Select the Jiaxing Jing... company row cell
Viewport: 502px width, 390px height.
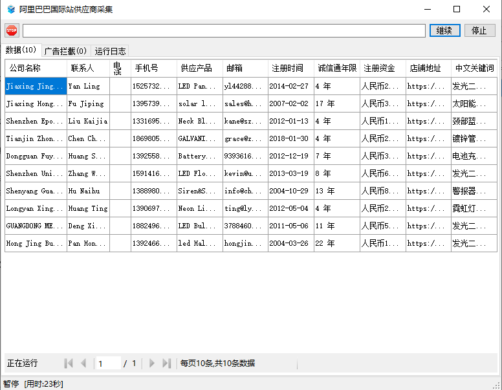coord(36,86)
